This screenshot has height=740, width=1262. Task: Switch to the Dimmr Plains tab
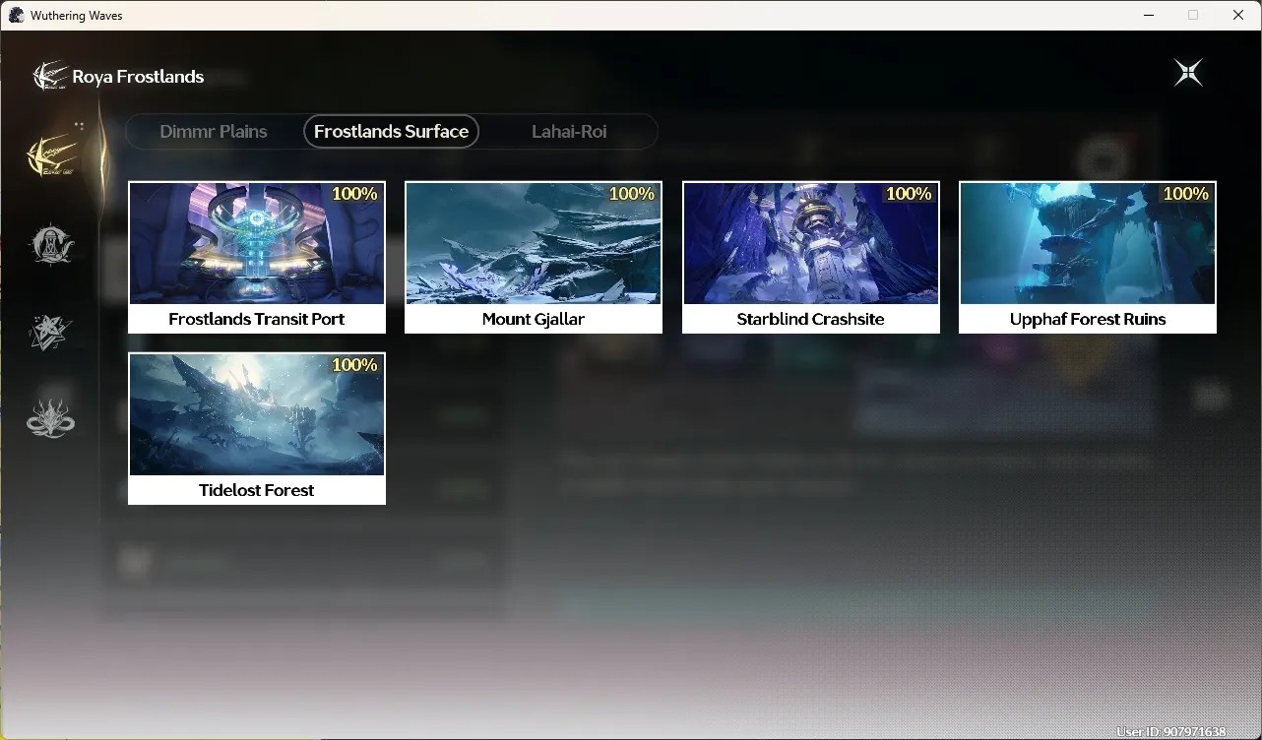click(x=214, y=132)
